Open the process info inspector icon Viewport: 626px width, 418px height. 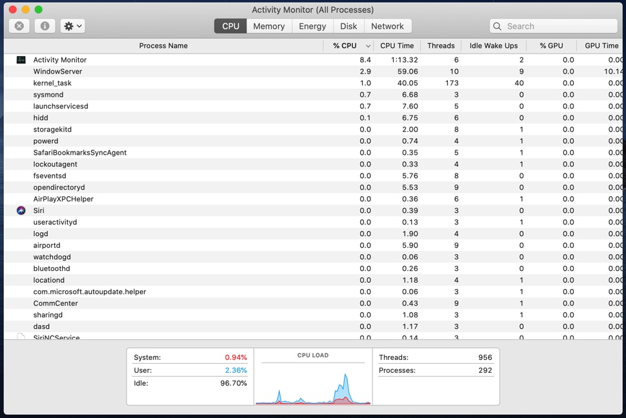pos(45,26)
